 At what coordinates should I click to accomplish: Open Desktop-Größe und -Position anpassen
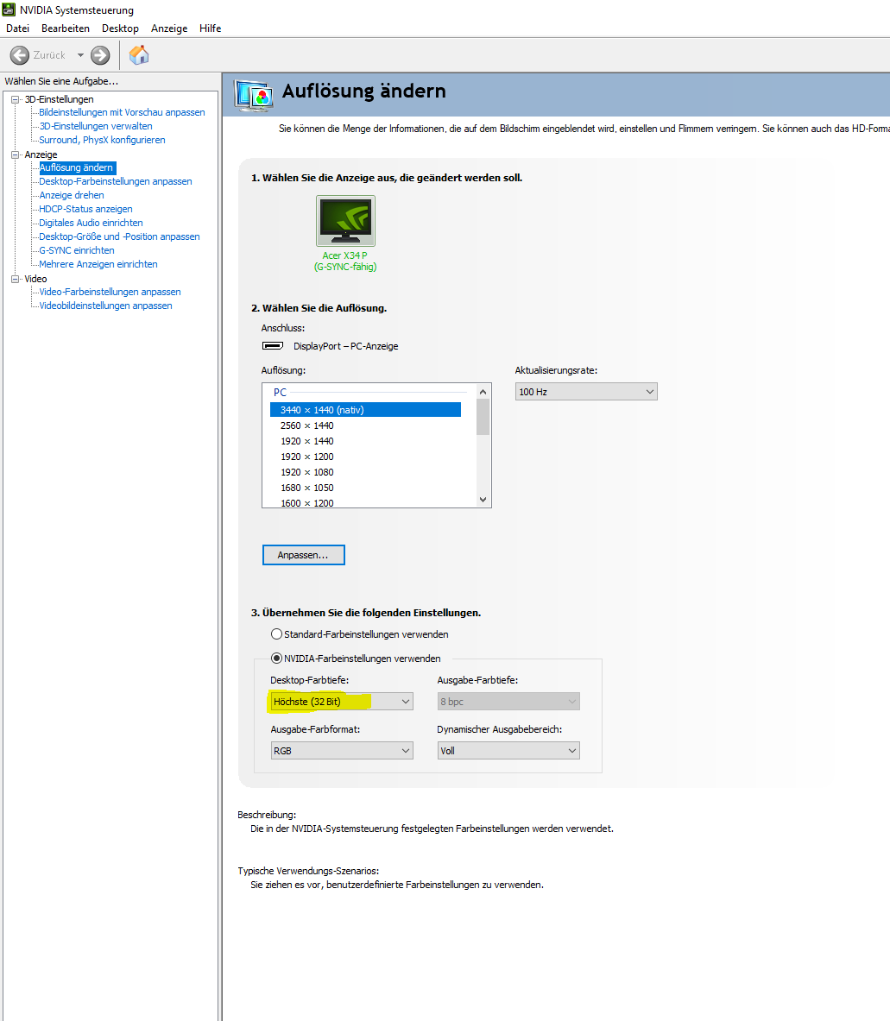(x=119, y=236)
